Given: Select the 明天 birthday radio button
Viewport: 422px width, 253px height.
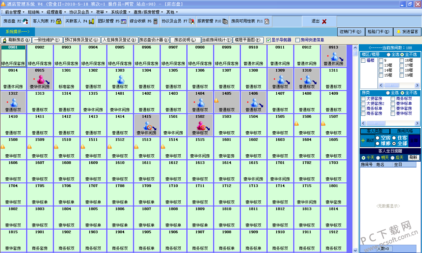Looking at the screenshot, I should coord(378,158).
